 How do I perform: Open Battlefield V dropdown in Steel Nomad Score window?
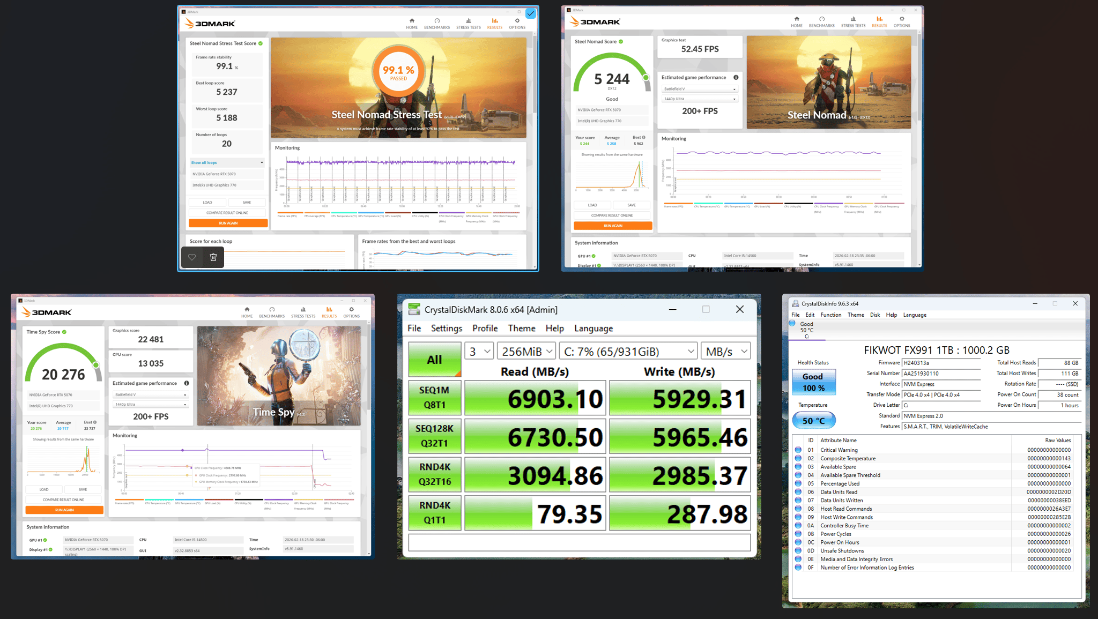[x=700, y=89]
